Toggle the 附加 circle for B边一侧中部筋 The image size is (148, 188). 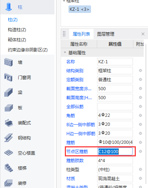pyautogui.click(x=140, y=124)
